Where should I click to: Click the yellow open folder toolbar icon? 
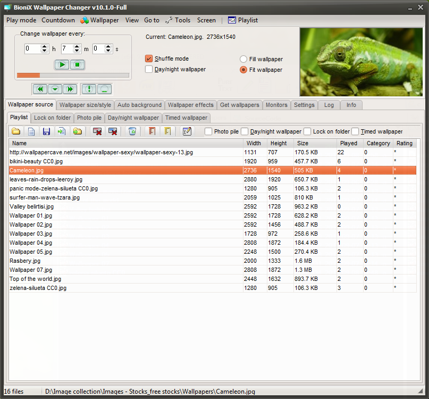tap(16, 131)
